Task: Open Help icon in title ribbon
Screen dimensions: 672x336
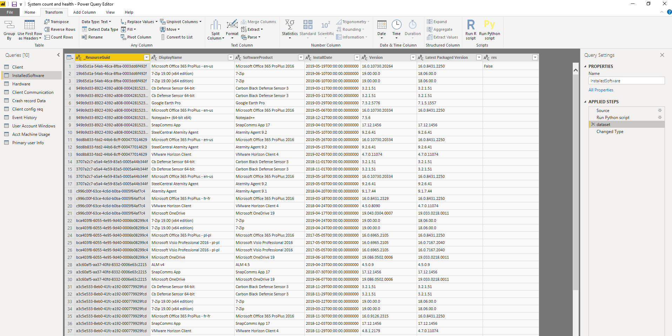Action: [669, 12]
